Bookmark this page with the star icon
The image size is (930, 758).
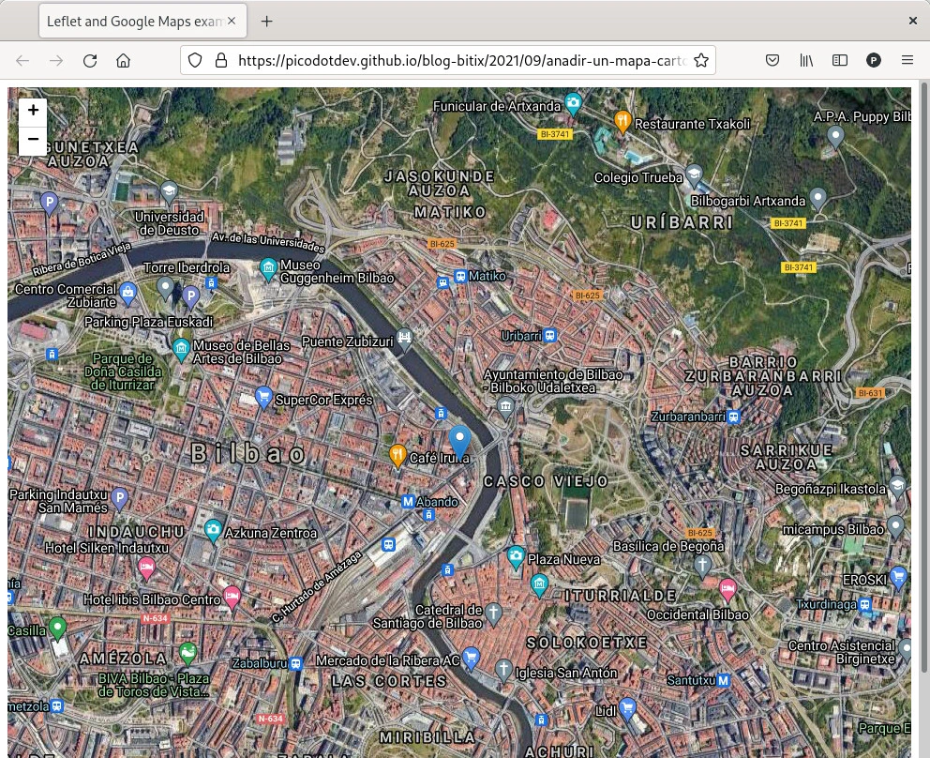[700, 61]
